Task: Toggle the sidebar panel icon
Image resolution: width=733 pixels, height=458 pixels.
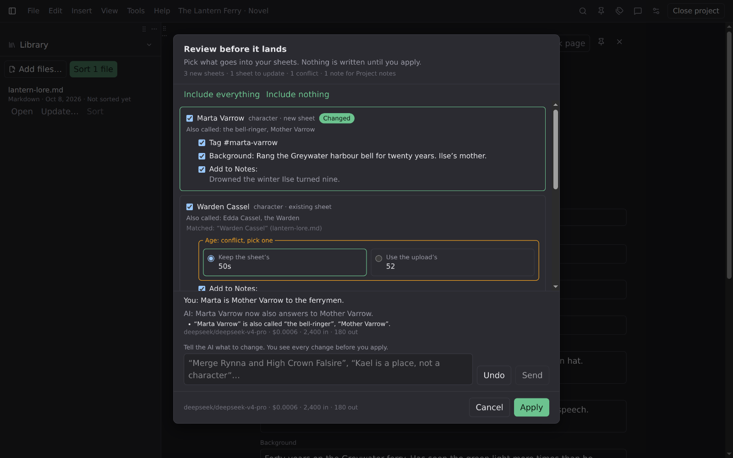Action: point(12,11)
